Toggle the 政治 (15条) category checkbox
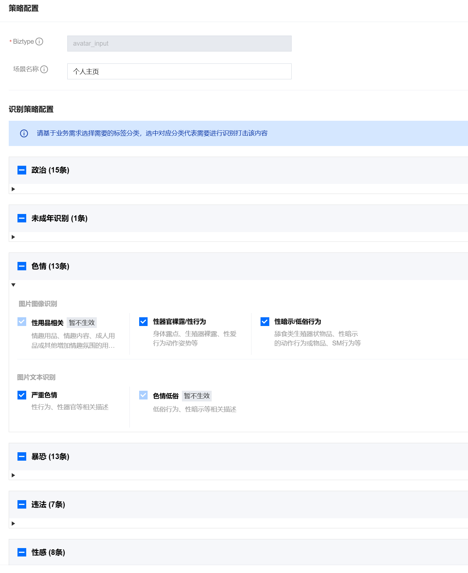The width and height of the screenshot is (468, 573). tap(22, 170)
